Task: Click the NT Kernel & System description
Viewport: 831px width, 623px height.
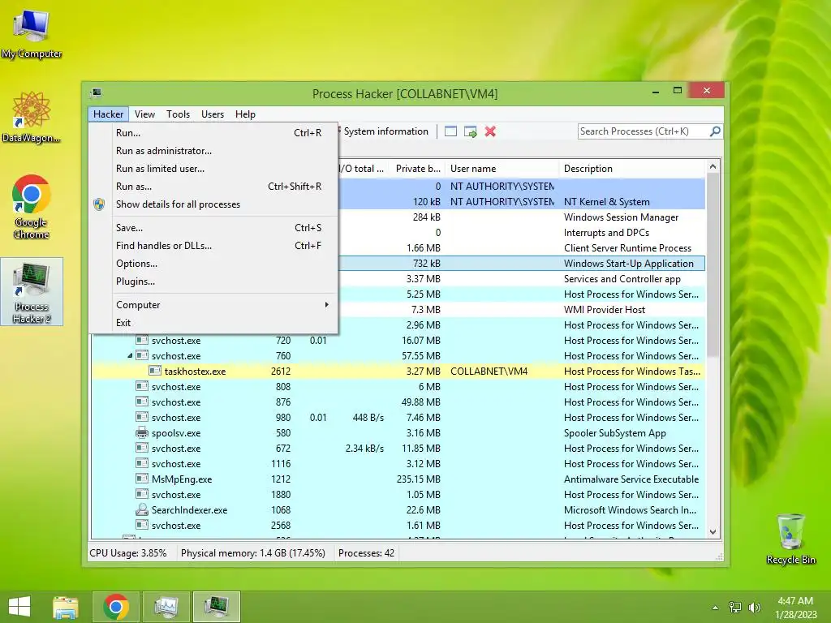Action: [607, 202]
